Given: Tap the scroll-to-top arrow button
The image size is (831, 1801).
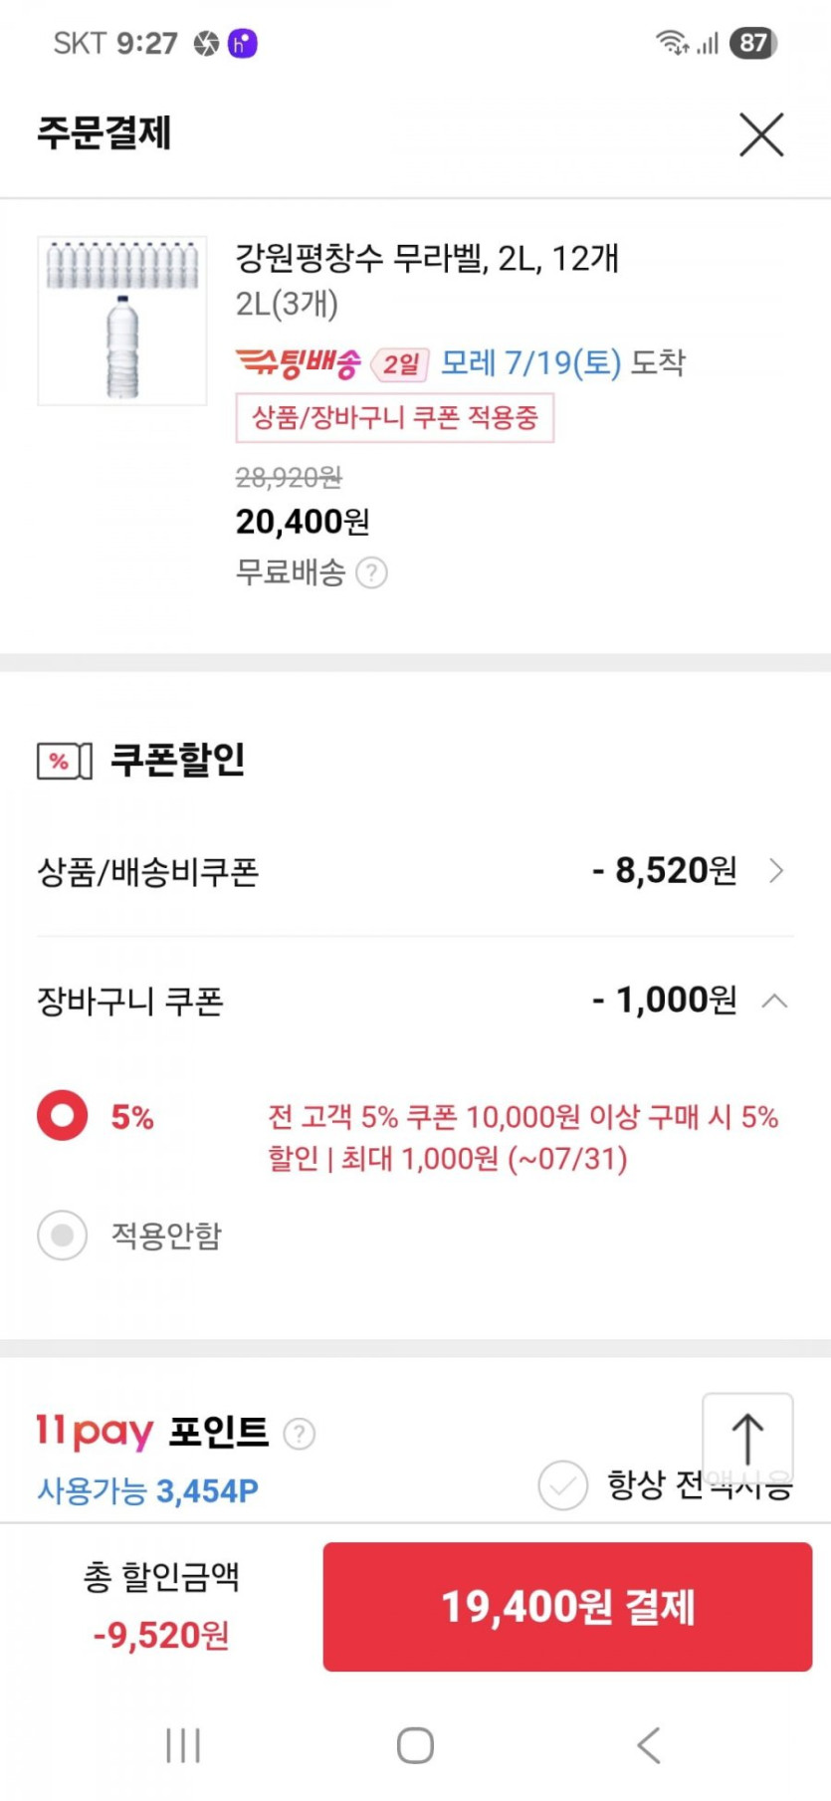Looking at the screenshot, I should (747, 1439).
